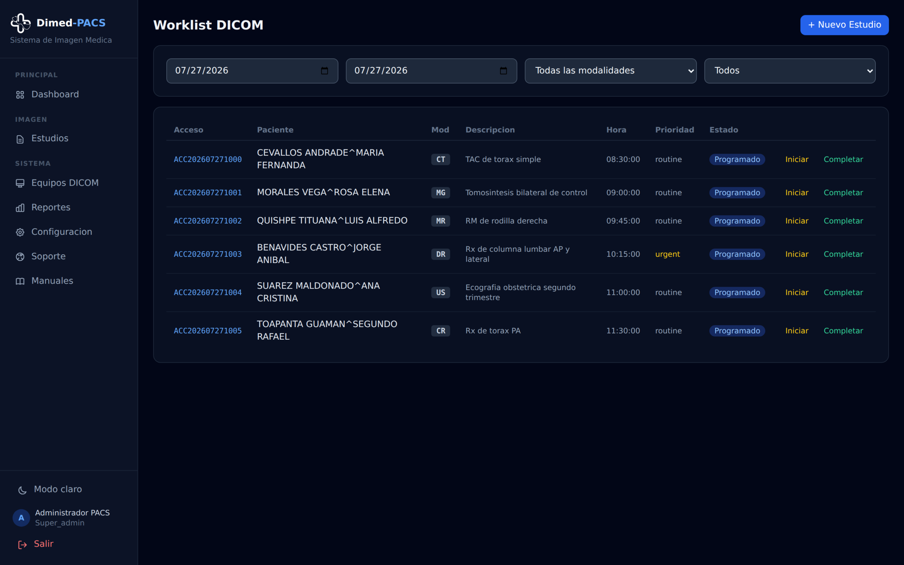Click the MG modality badge
The image size is (904, 565).
(x=440, y=193)
